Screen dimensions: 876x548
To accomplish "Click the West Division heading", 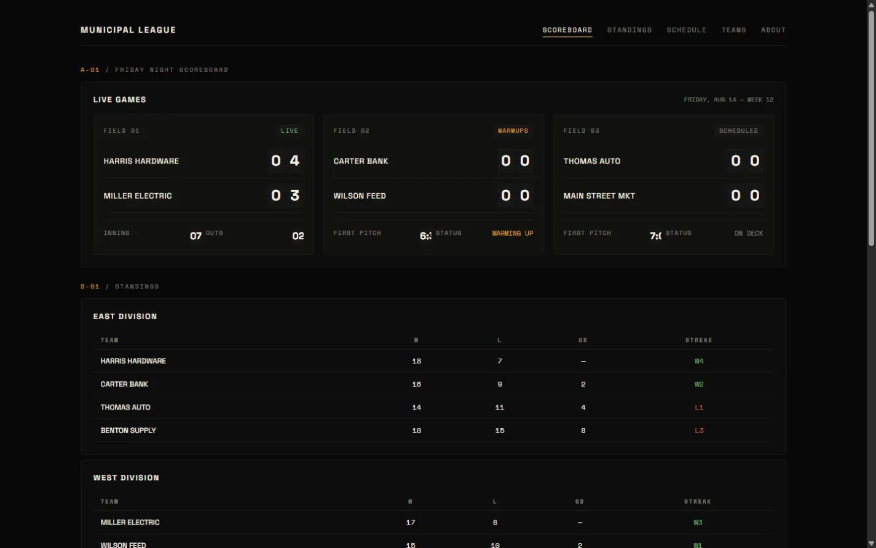I will click(126, 478).
